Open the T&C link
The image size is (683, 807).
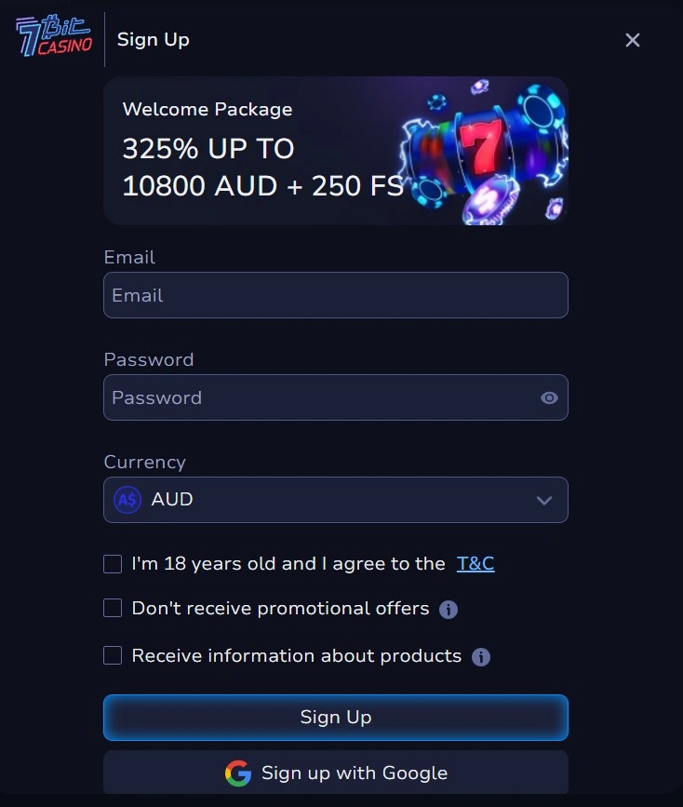coord(475,563)
